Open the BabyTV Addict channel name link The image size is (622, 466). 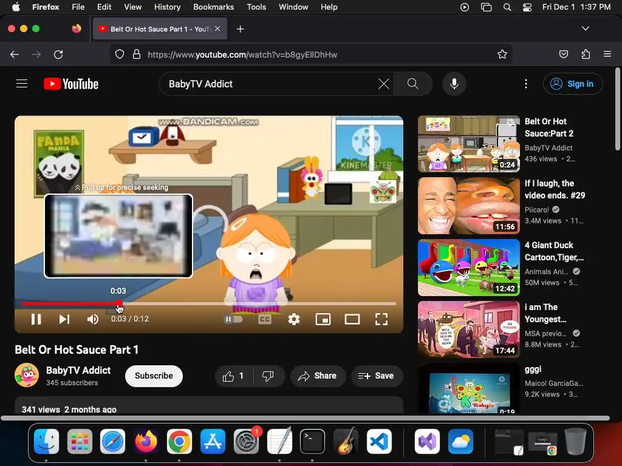coord(78,370)
